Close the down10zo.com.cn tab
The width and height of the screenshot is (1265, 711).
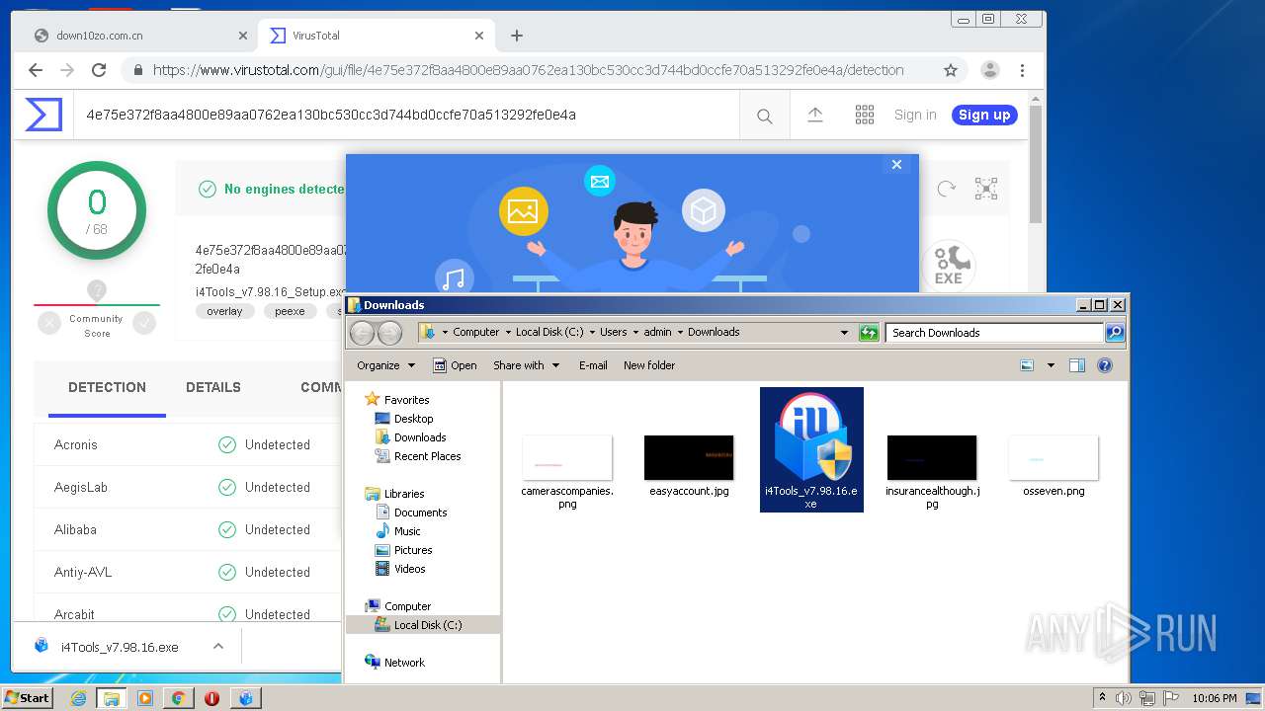243,36
